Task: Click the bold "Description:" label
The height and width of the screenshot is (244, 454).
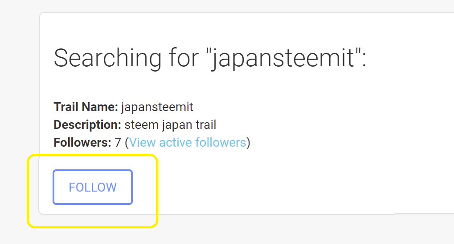Action: click(87, 125)
